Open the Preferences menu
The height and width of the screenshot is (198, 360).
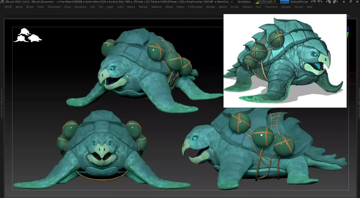(195, 7)
